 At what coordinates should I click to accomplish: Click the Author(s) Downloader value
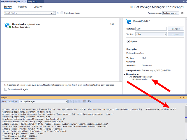[147, 66]
